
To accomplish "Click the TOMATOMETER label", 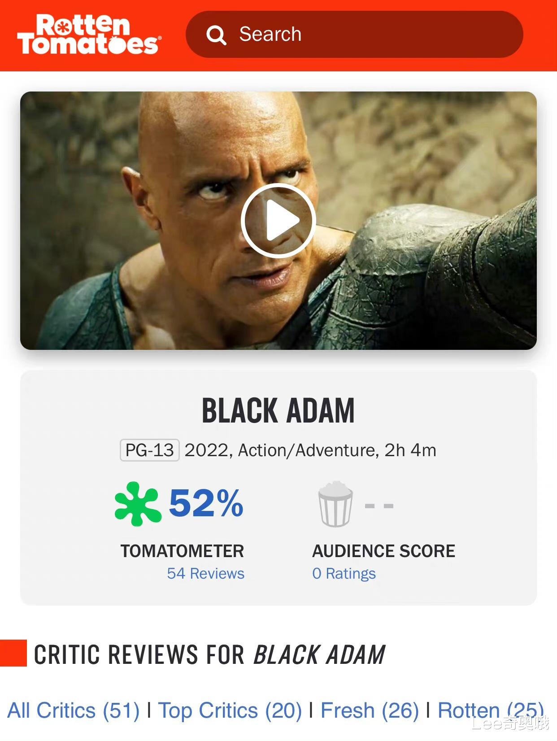I will (x=182, y=551).
